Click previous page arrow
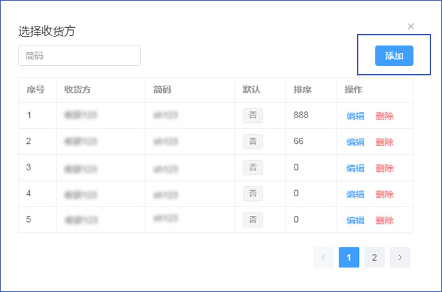The image size is (442, 292). tap(324, 257)
